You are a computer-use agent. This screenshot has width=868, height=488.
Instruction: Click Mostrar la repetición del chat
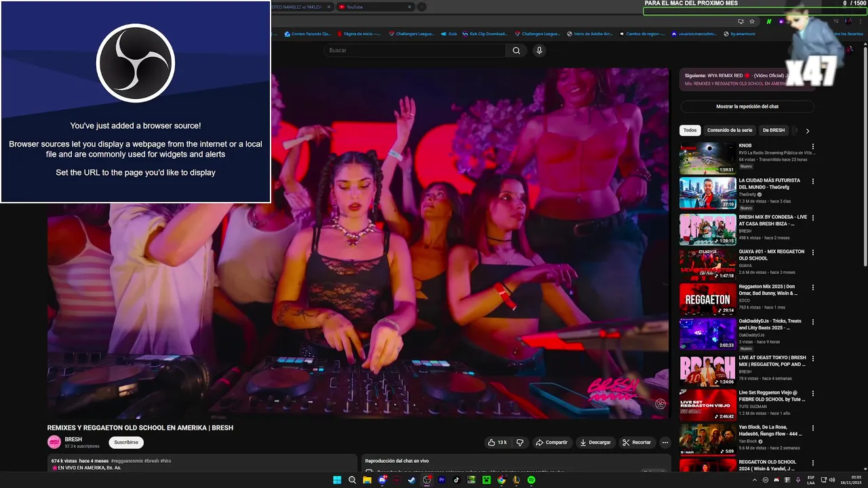pos(747,106)
